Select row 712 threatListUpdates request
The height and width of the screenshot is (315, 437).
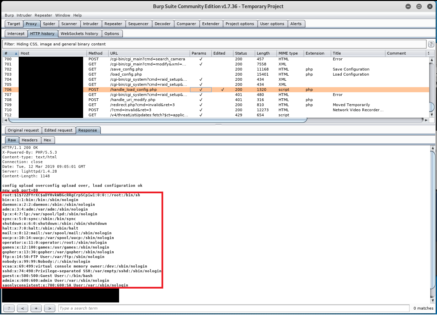click(216, 115)
